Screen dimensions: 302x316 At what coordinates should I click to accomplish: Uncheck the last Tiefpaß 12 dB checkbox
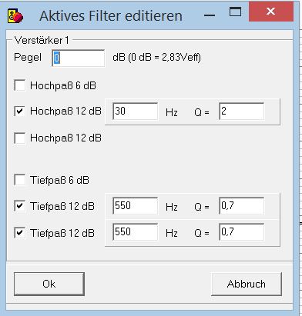coord(20,233)
